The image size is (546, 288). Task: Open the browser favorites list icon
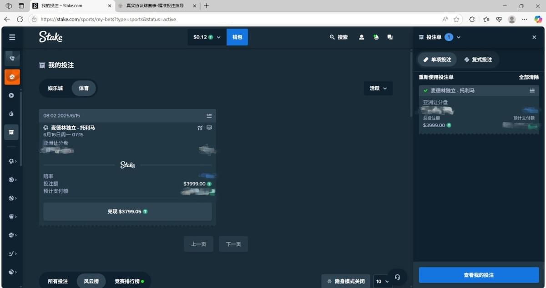pos(486,19)
